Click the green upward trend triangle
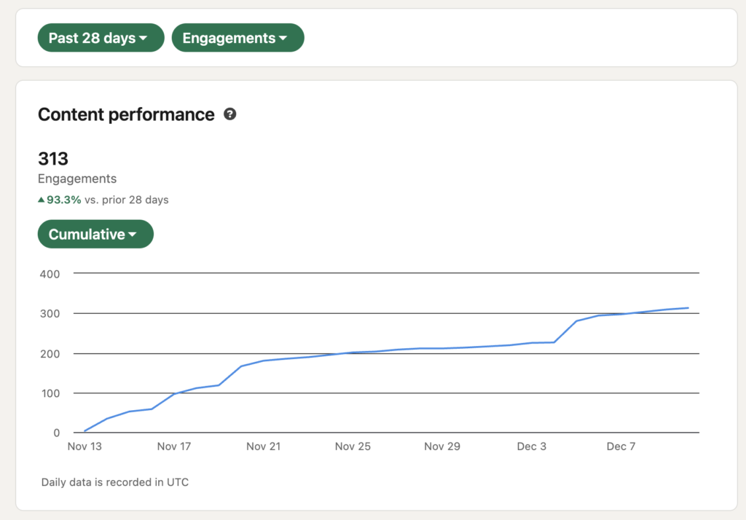The height and width of the screenshot is (520, 746). point(42,200)
